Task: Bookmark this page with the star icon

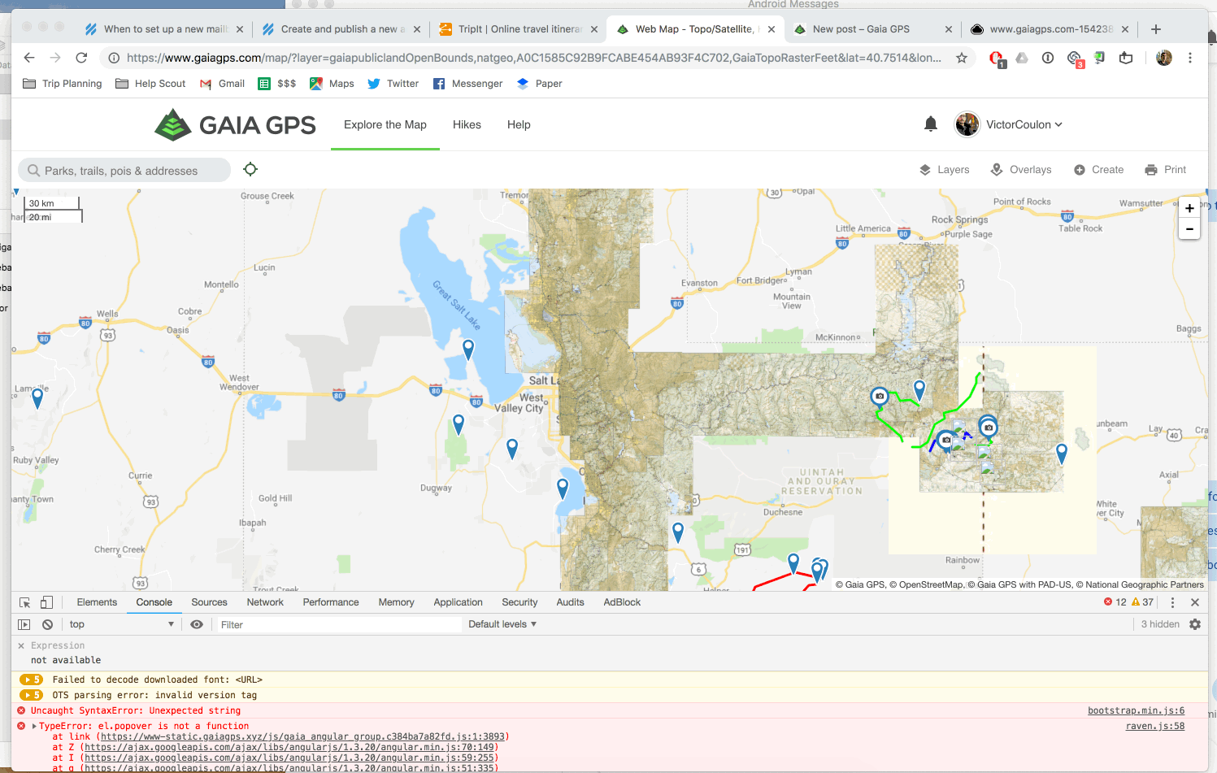Action: tap(962, 58)
